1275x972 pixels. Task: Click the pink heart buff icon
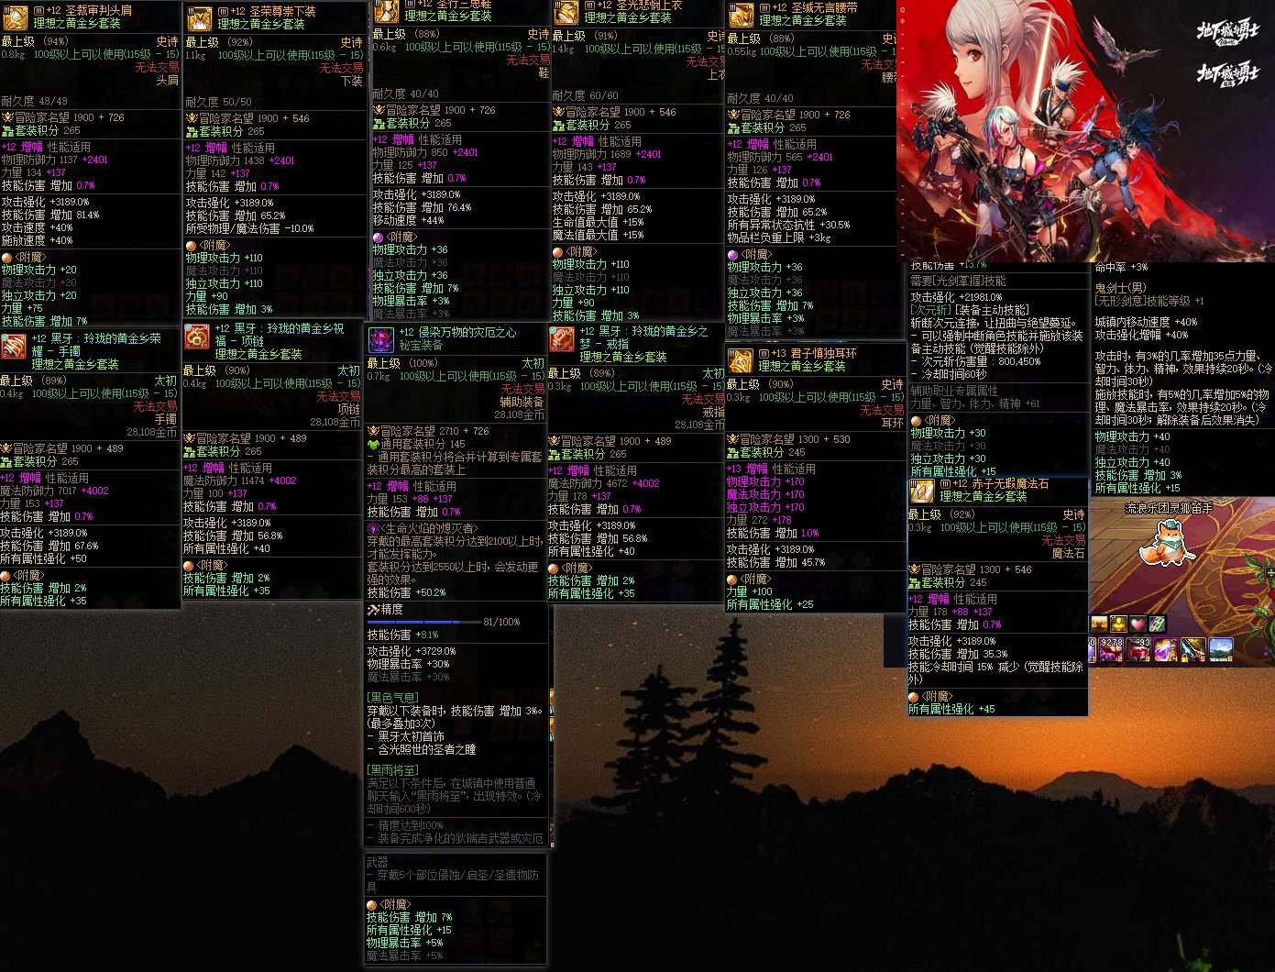[x=1138, y=624]
